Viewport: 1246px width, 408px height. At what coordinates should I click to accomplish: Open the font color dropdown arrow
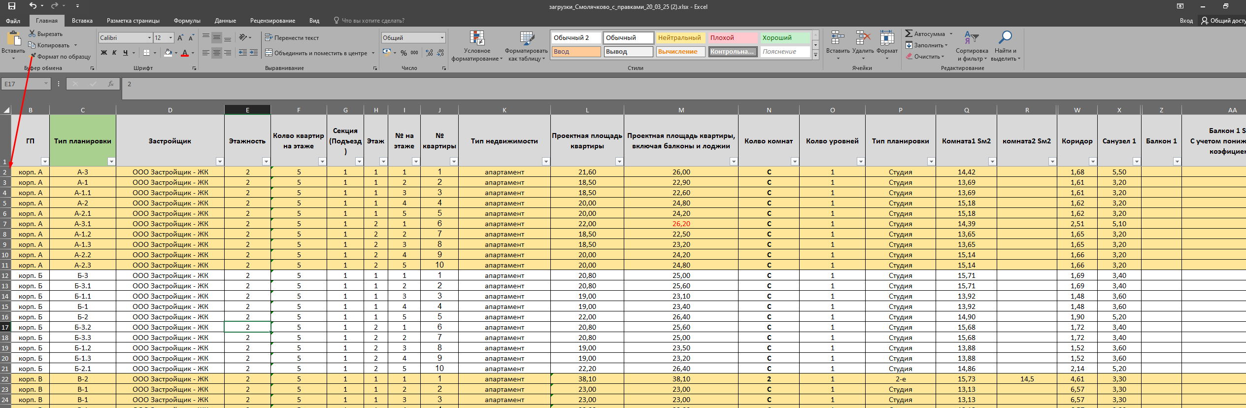point(193,53)
